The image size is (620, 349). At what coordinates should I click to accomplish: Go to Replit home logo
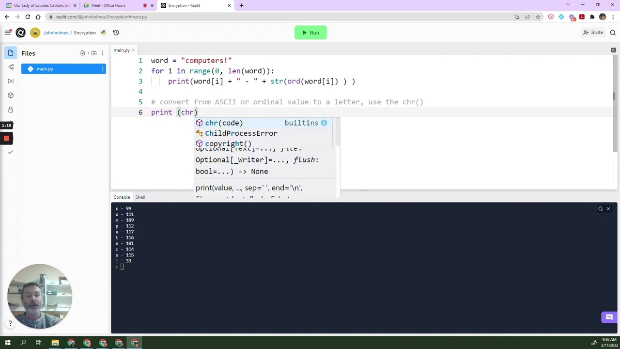click(x=20, y=32)
